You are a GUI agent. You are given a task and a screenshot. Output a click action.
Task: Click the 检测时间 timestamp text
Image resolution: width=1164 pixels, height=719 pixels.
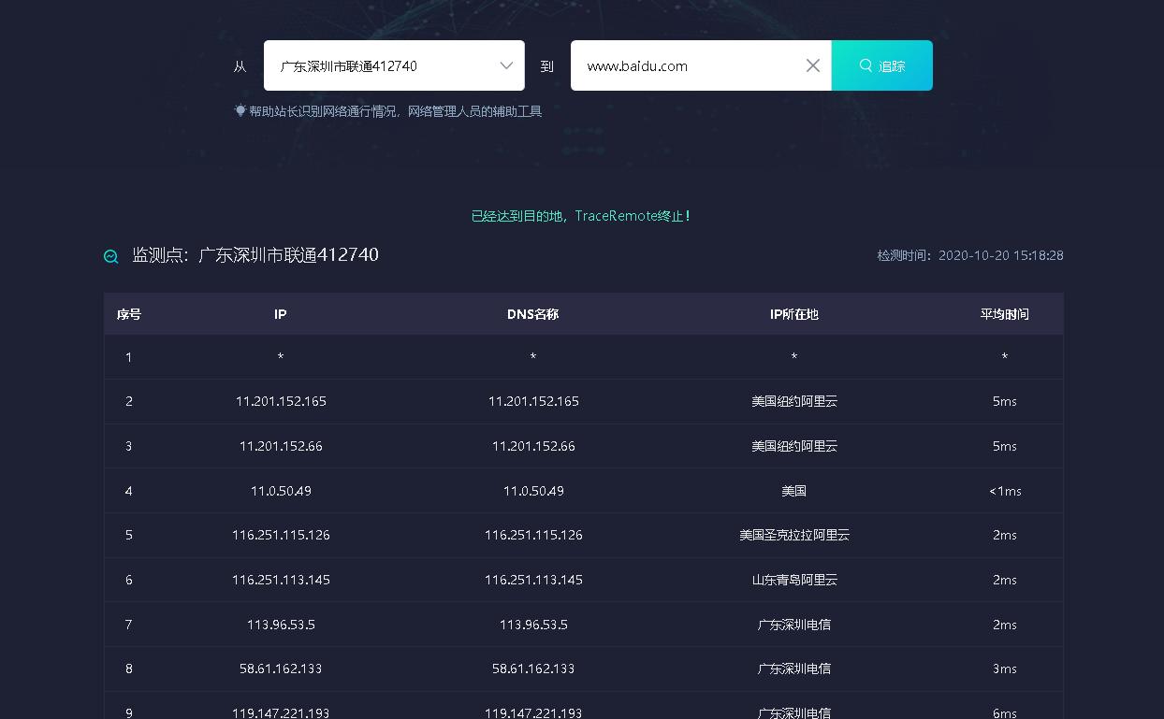(970, 255)
